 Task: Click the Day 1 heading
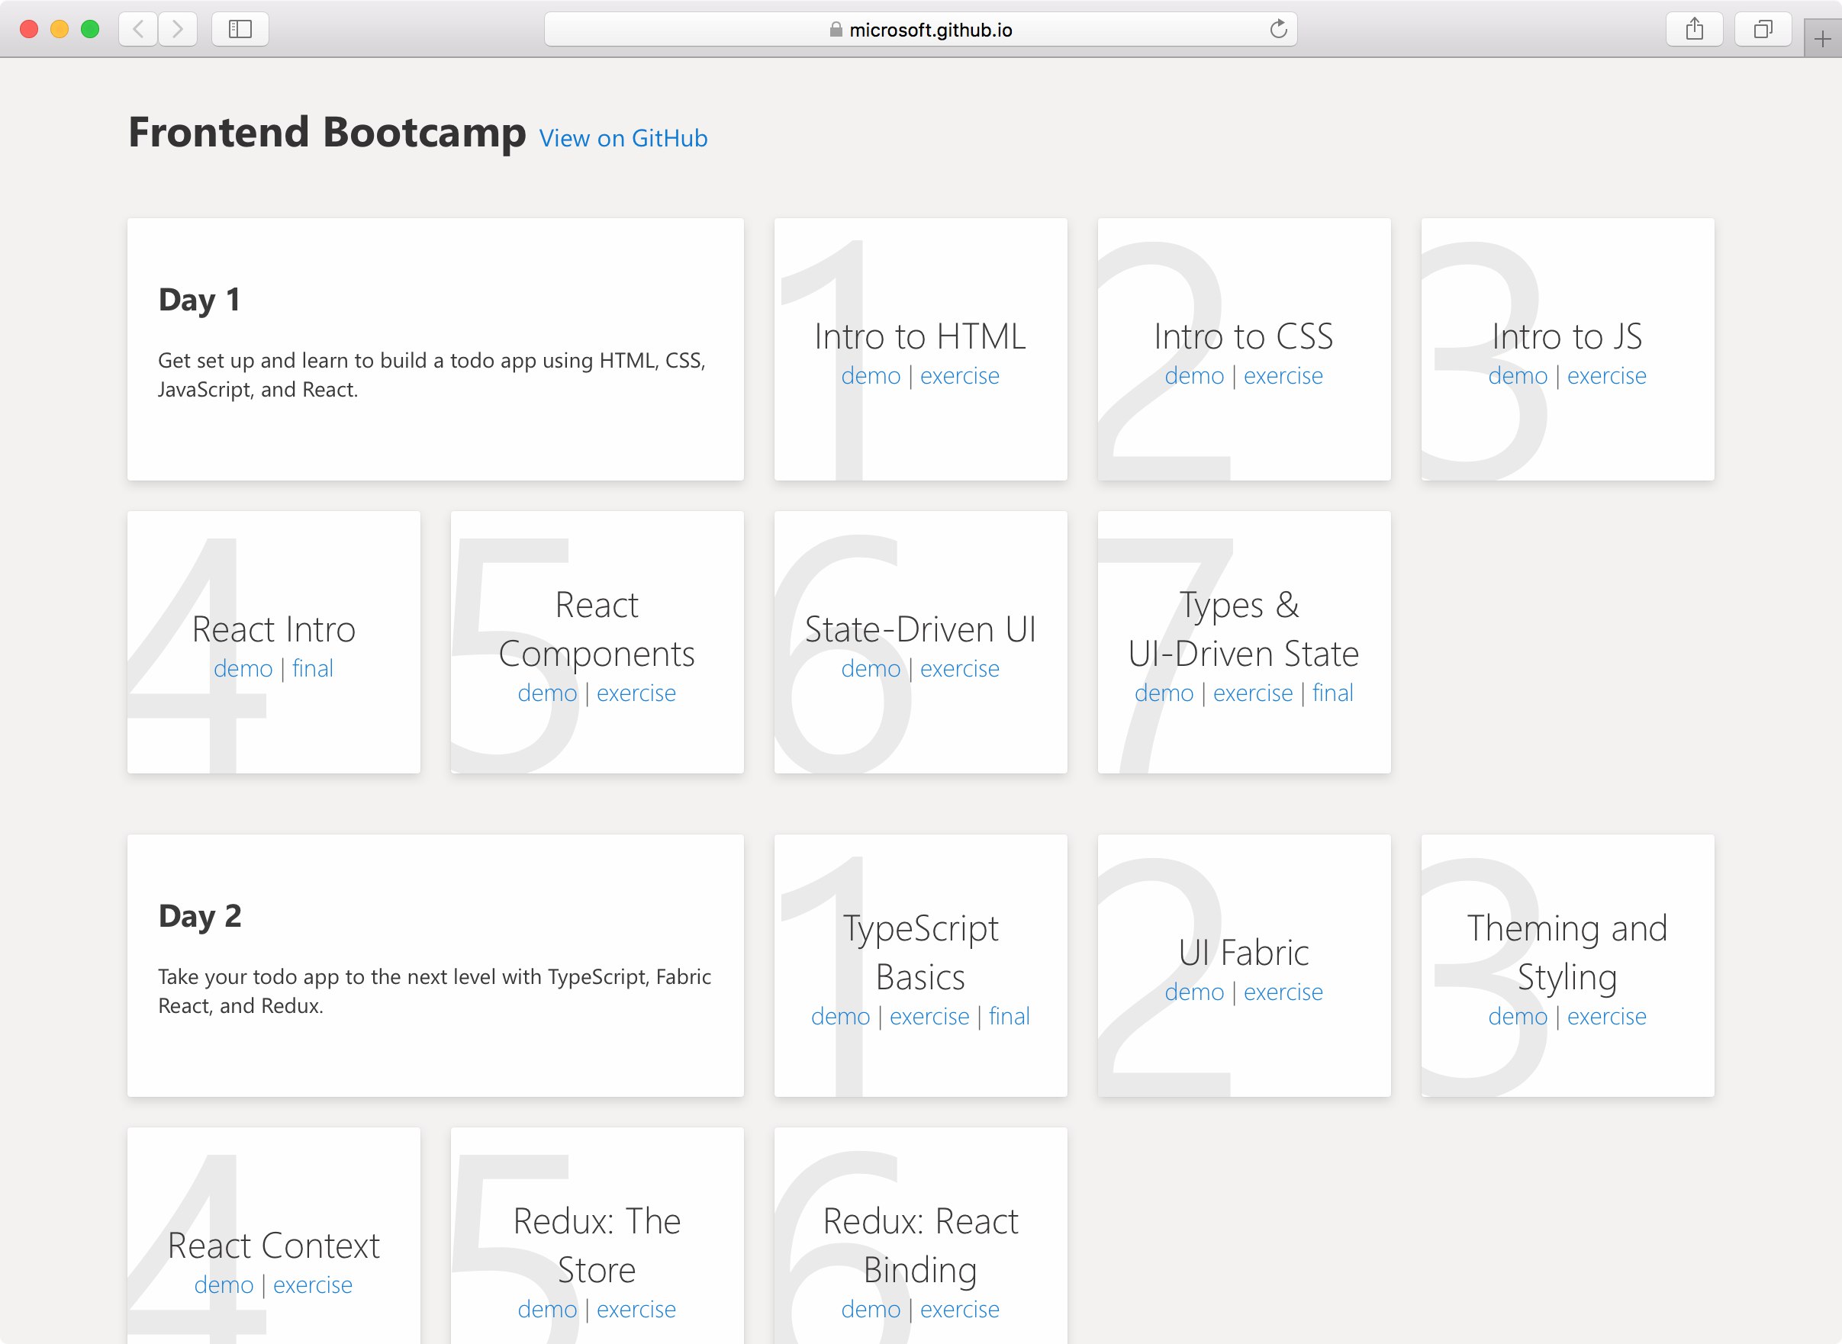(x=199, y=300)
